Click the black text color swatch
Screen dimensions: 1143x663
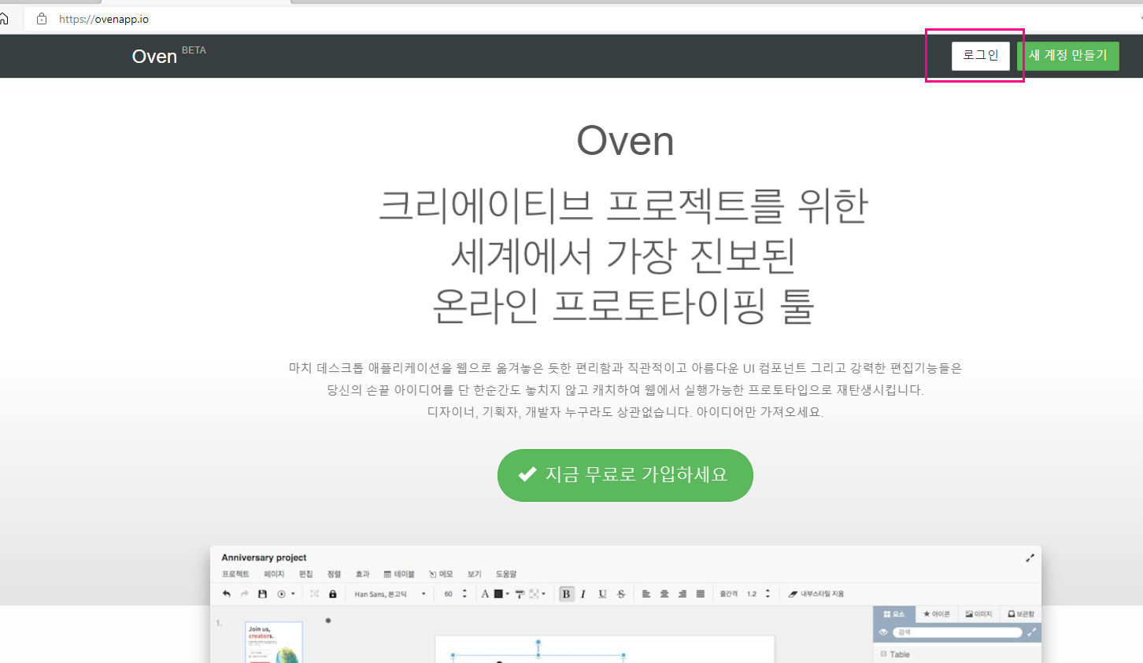click(498, 594)
